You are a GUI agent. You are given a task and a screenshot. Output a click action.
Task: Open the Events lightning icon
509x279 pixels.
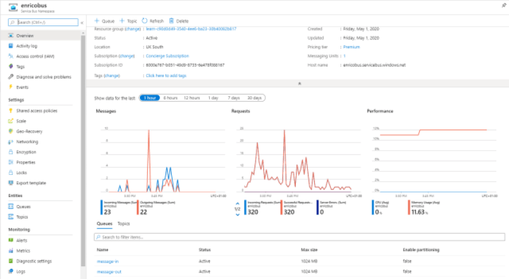coord(11,87)
